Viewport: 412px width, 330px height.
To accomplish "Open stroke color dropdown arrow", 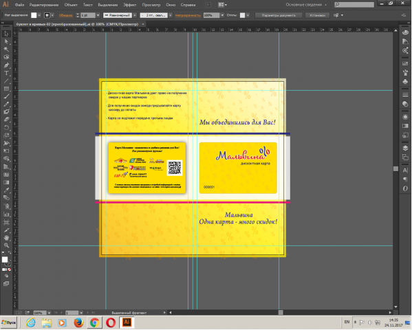I will pos(52,15).
